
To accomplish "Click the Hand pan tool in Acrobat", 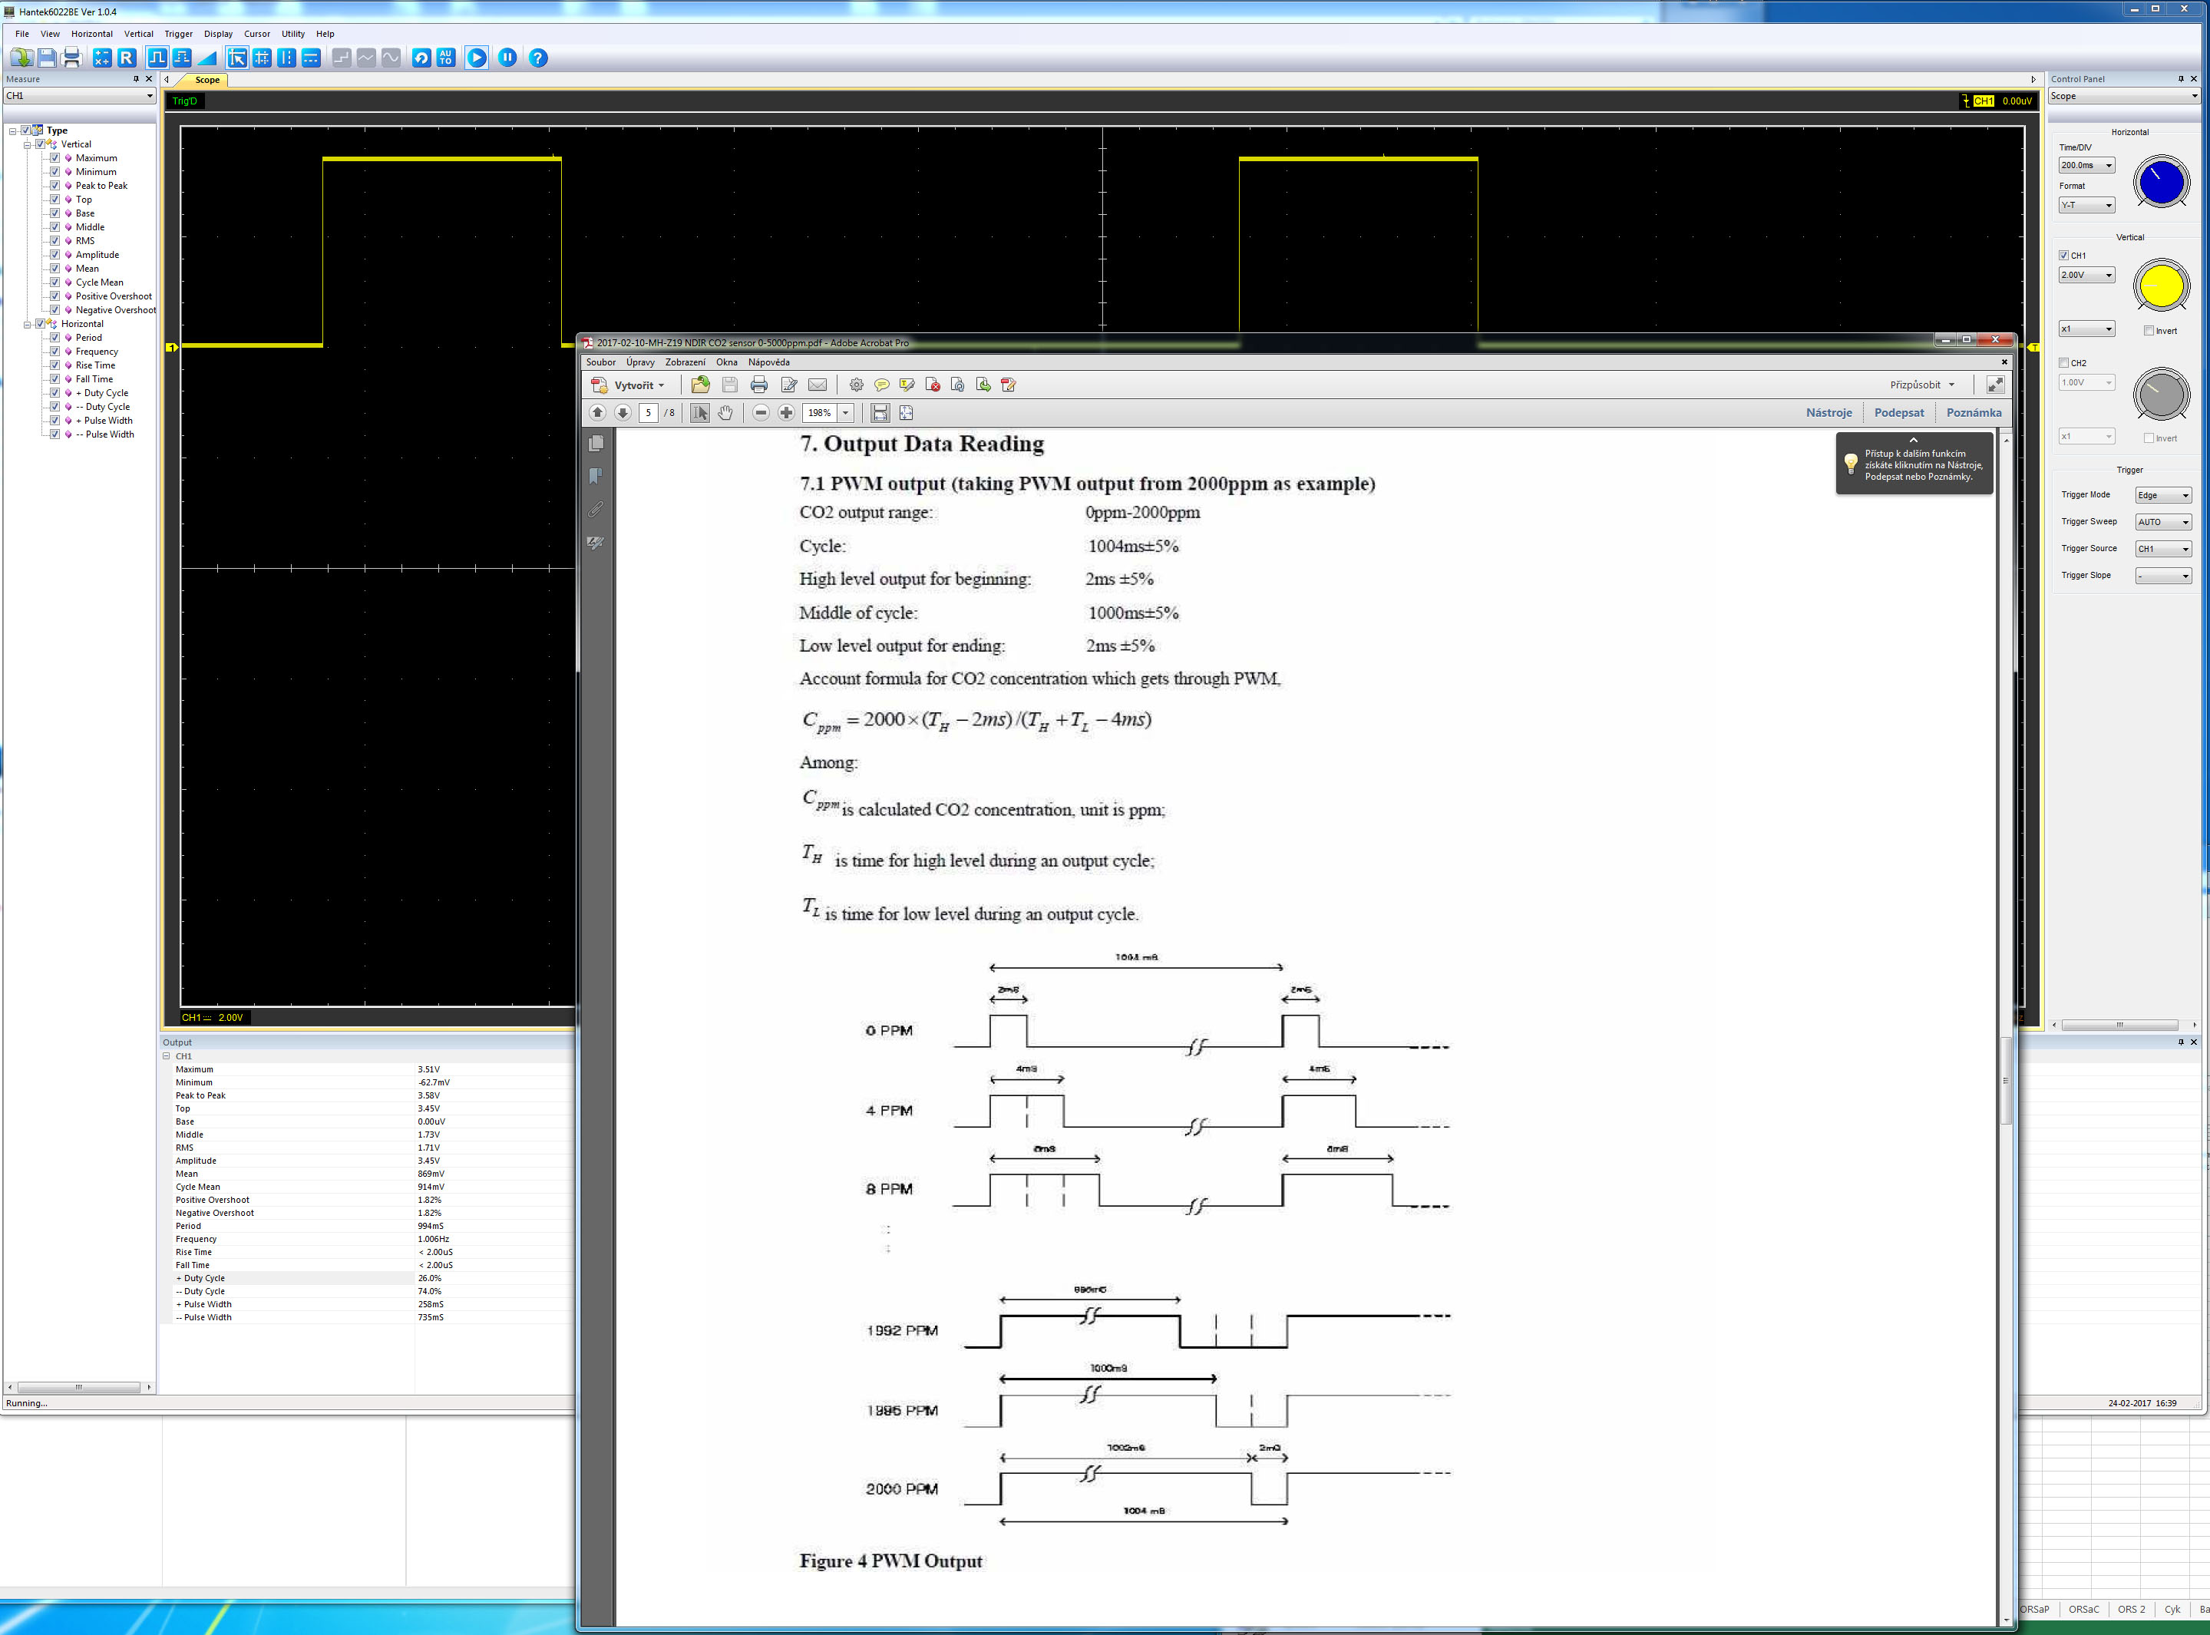I will tap(725, 413).
